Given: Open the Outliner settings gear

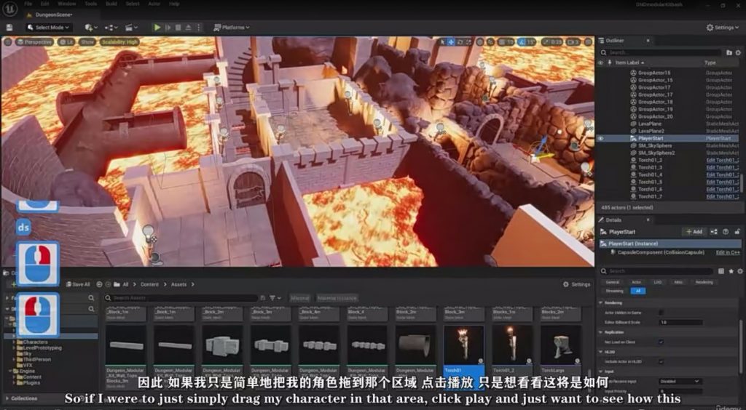Looking at the screenshot, I should (x=738, y=52).
